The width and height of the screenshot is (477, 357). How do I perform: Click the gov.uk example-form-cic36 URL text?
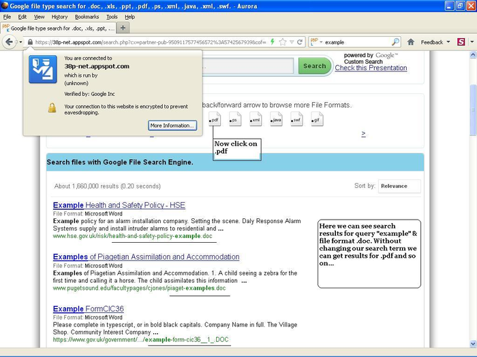(x=140, y=339)
